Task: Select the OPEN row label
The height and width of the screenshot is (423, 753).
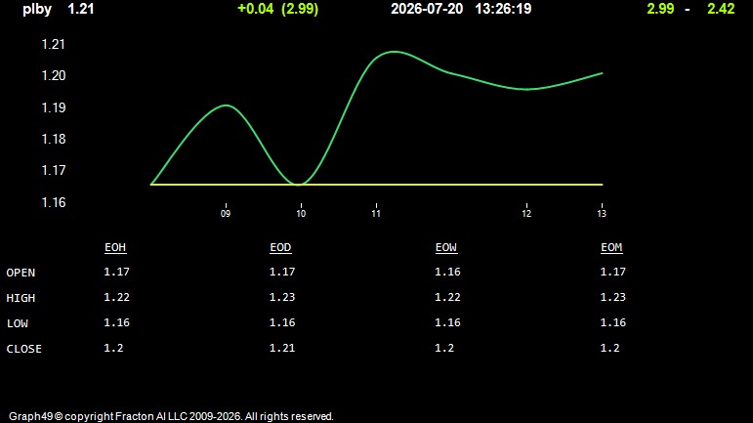Action: tap(21, 273)
